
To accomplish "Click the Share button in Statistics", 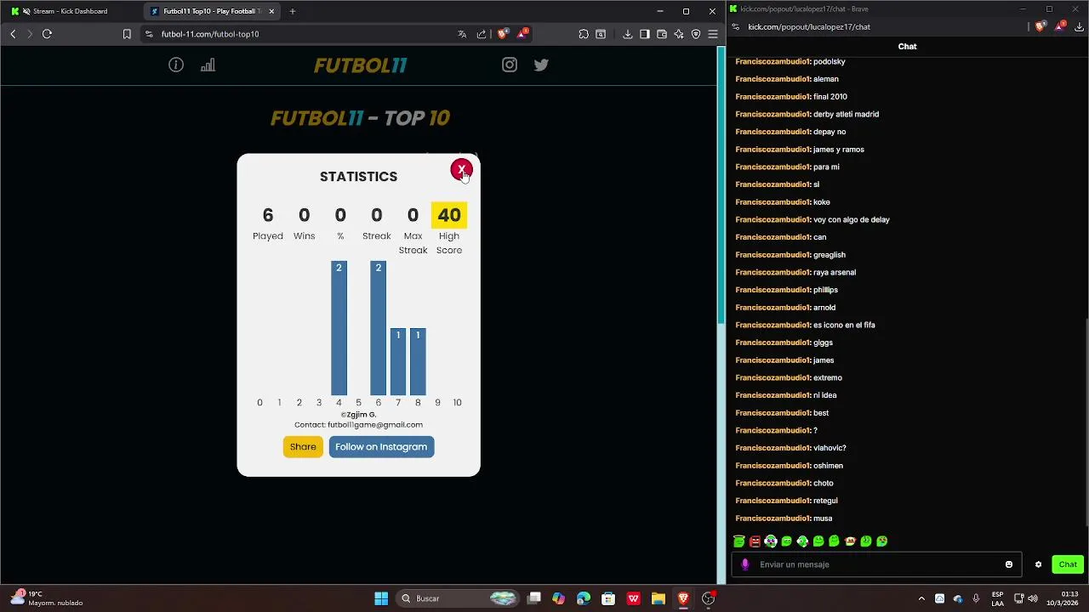I will pos(303,446).
